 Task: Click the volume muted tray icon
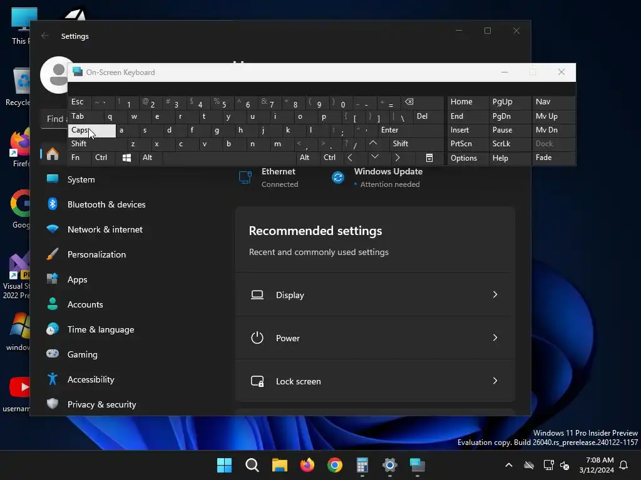565,465
